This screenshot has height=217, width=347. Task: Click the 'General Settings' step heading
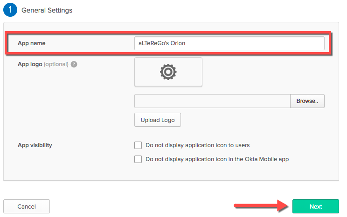(47, 10)
